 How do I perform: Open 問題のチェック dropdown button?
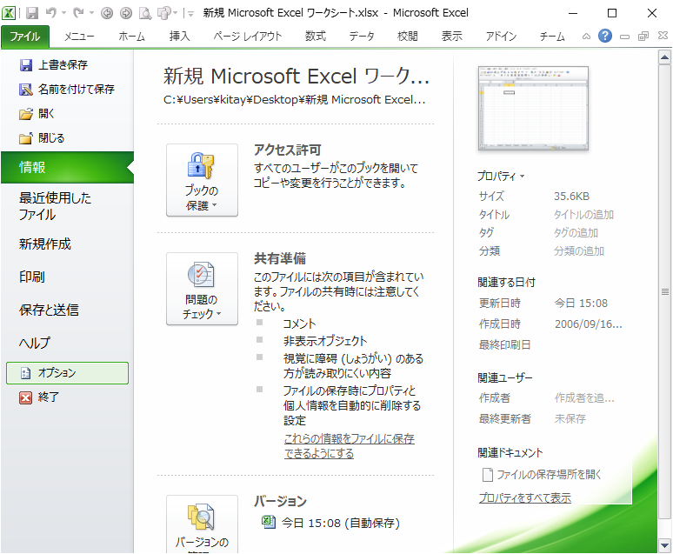pyautogui.click(x=202, y=289)
